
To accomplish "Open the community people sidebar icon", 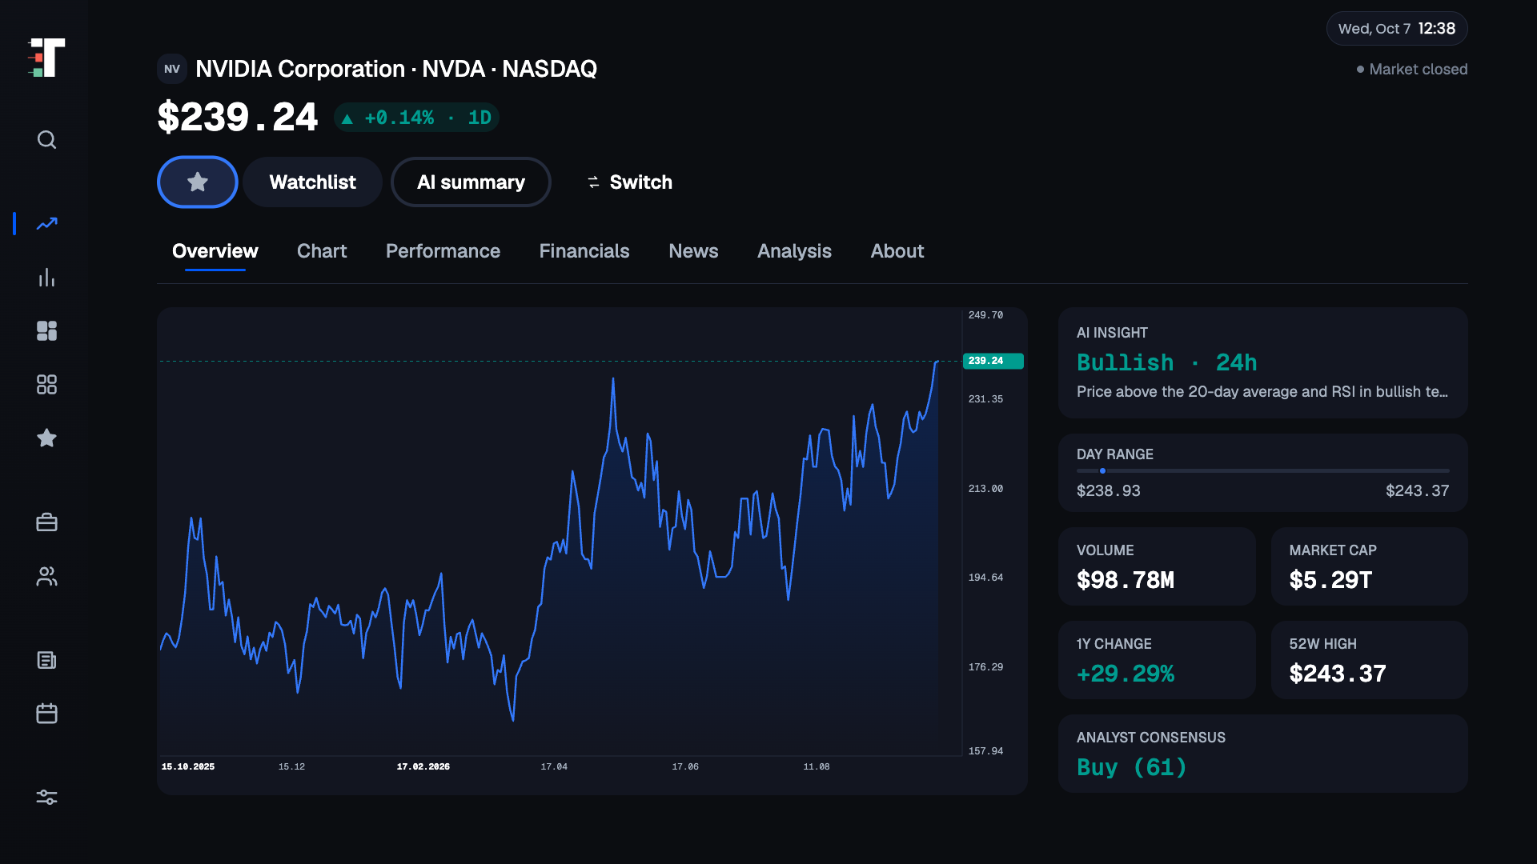I will 46,577.
